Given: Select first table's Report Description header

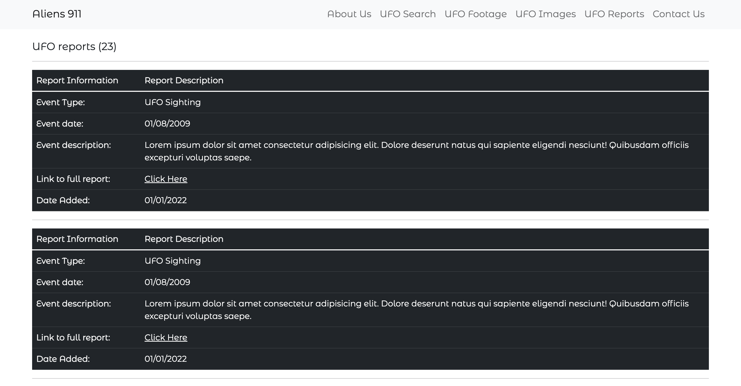Looking at the screenshot, I should [x=184, y=81].
